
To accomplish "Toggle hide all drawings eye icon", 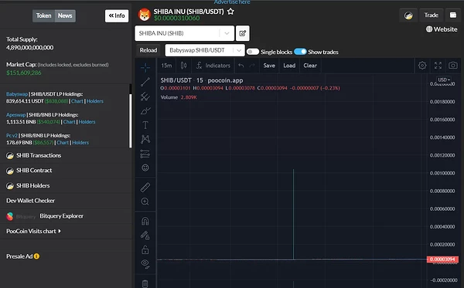I will click(145, 263).
